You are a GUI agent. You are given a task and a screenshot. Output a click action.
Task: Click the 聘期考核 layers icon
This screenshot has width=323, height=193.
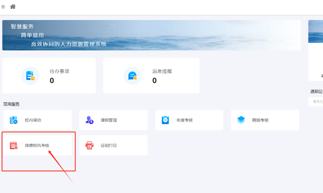(x=241, y=120)
